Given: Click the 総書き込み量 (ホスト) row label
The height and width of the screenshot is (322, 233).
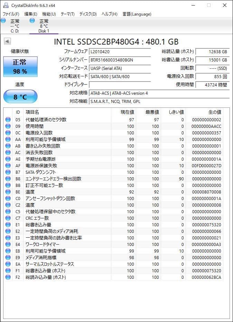Looking at the screenshot, I should coord(45,271).
